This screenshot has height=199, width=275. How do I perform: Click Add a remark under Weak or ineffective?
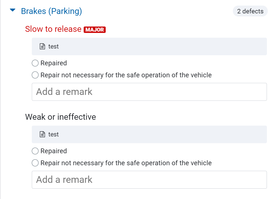149,179
